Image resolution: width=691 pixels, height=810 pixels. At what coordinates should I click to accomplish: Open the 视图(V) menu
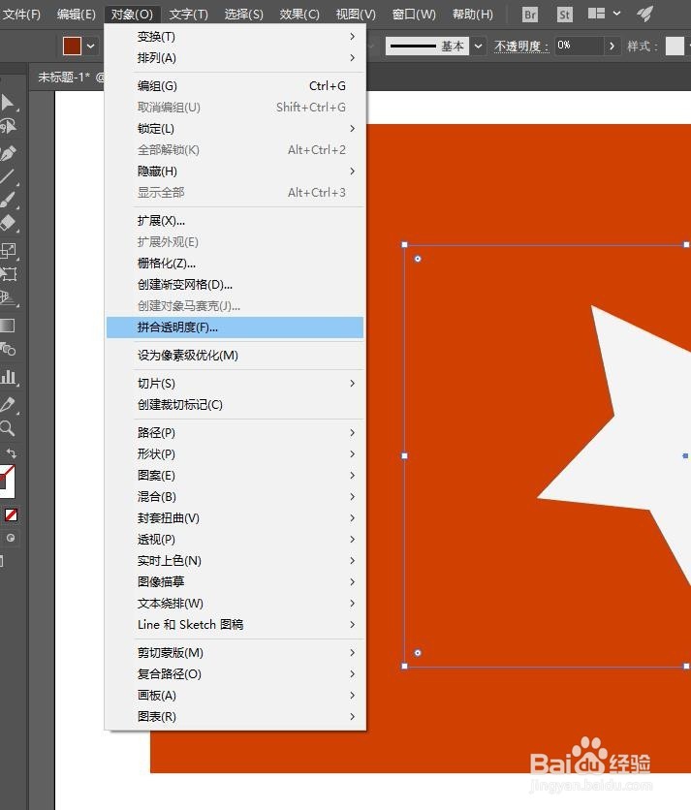356,14
